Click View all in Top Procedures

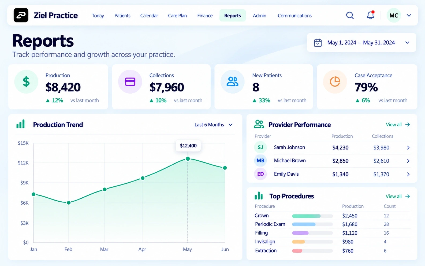click(398, 196)
